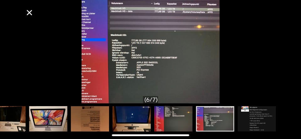
Task: Close the photo gallery viewer
Action: click(x=29, y=13)
